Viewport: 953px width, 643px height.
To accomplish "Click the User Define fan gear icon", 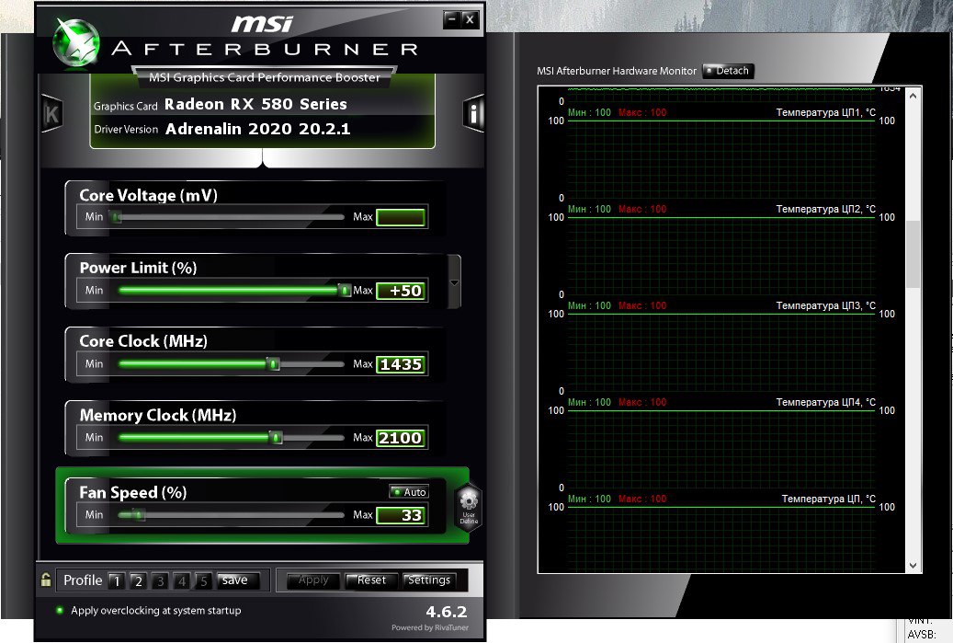I will pyautogui.click(x=469, y=508).
